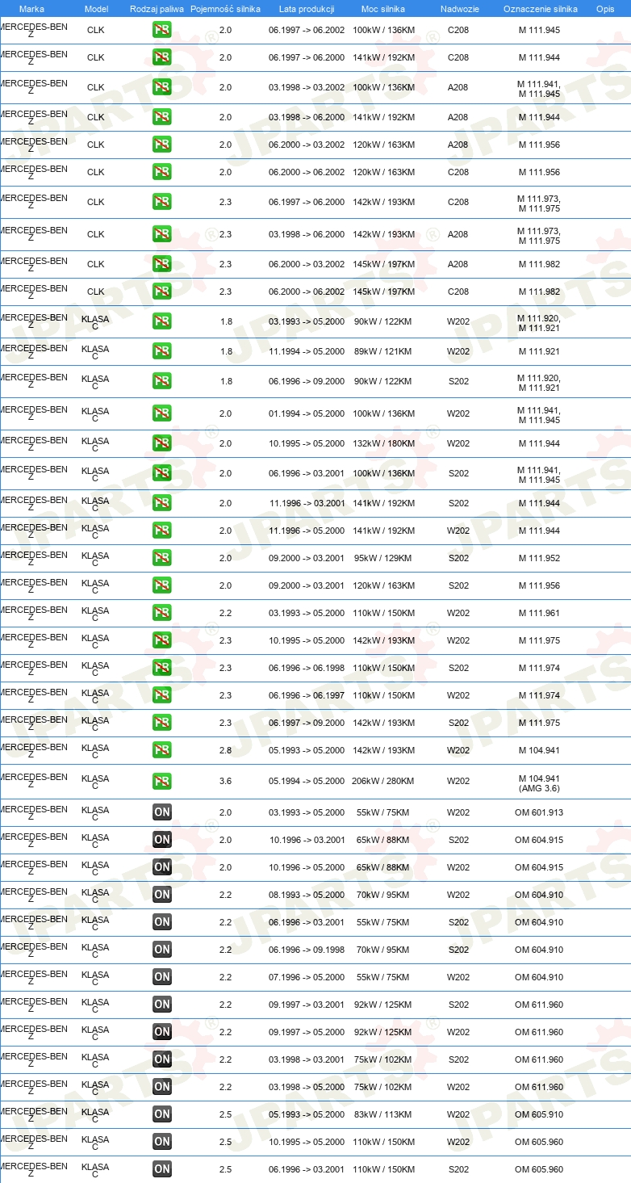Click the engine code cell OM 605.910
Viewport: 631px width, 1183px height.
click(x=539, y=1114)
